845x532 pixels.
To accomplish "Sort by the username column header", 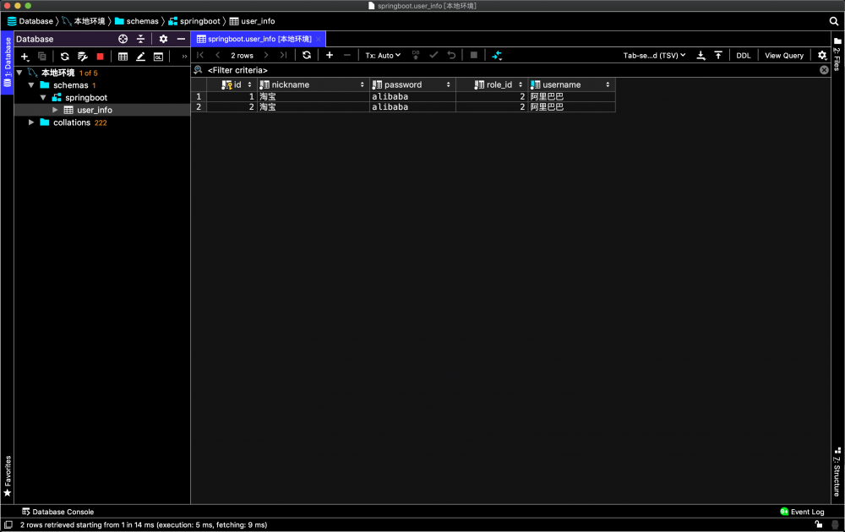I will [571, 84].
